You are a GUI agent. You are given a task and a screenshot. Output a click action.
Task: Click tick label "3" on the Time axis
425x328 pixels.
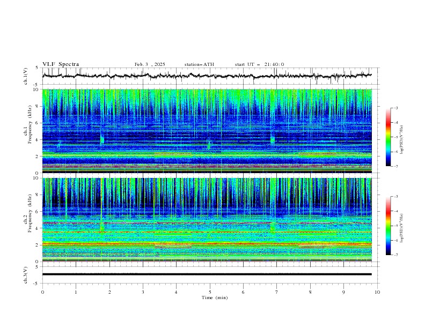[143, 292]
